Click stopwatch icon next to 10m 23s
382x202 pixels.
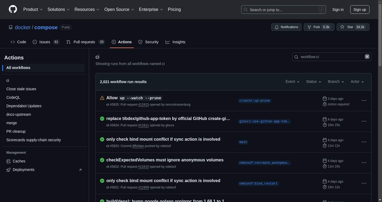coord(325,125)
